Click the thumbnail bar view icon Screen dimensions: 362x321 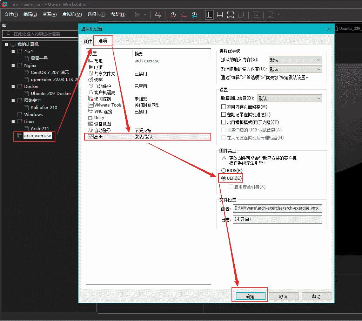[x=220, y=15]
